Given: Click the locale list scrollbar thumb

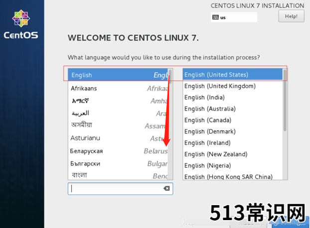Looking at the screenshot, I should (x=285, y=100).
